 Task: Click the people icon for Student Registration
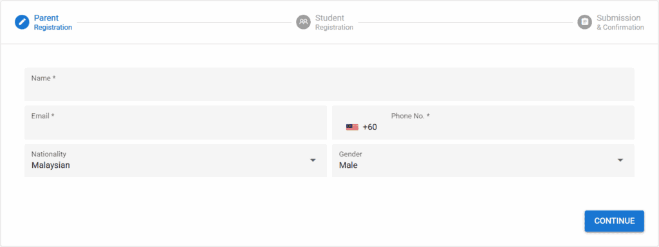[x=303, y=23]
